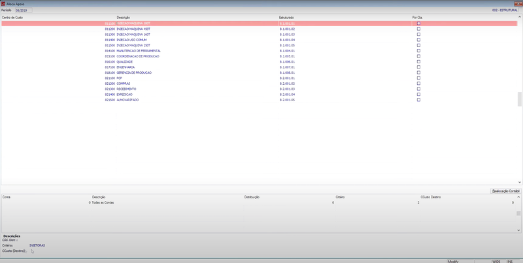The width and height of the screenshot is (523, 263).
Task: Click lower grid scrollbar down arrow
Action: [518, 230]
